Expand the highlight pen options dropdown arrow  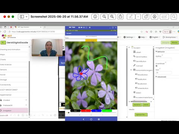(x=138, y=17)
